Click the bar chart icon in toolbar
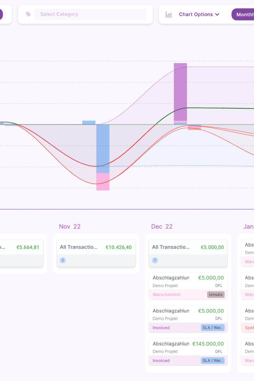Viewport: 254px width, 381px height. [x=169, y=14]
